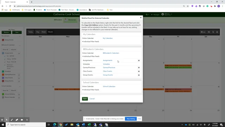The height and width of the screenshot is (127, 225).
Task: Open the Schedule feed link
Action: (x=106, y=64)
